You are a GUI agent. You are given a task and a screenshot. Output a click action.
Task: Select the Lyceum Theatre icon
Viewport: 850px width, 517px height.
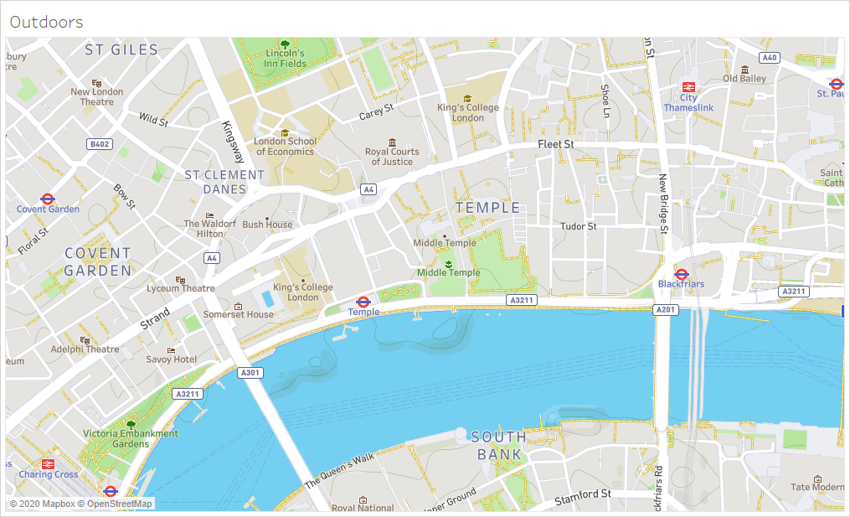coord(180,279)
